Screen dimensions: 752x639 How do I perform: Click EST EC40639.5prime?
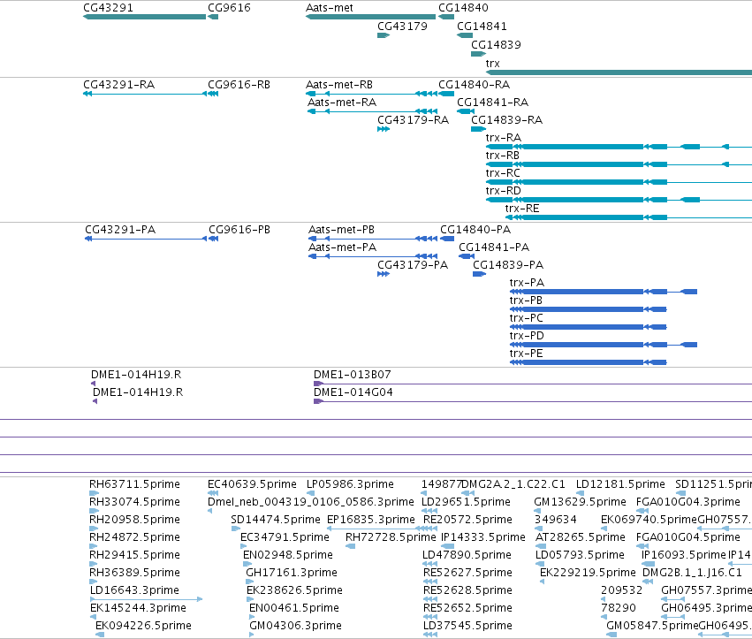click(x=252, y=485)
